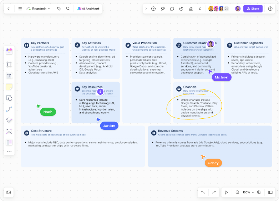The width and height of the screenshot is (279, 201).
Task: Click the Key Resources heart icon
Action: [77, 89]
